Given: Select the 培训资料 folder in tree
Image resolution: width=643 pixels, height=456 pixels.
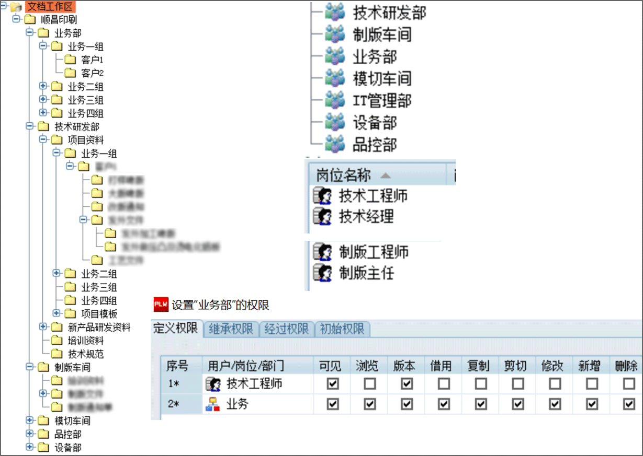Looking at the screenshot, I should [86, 341].
